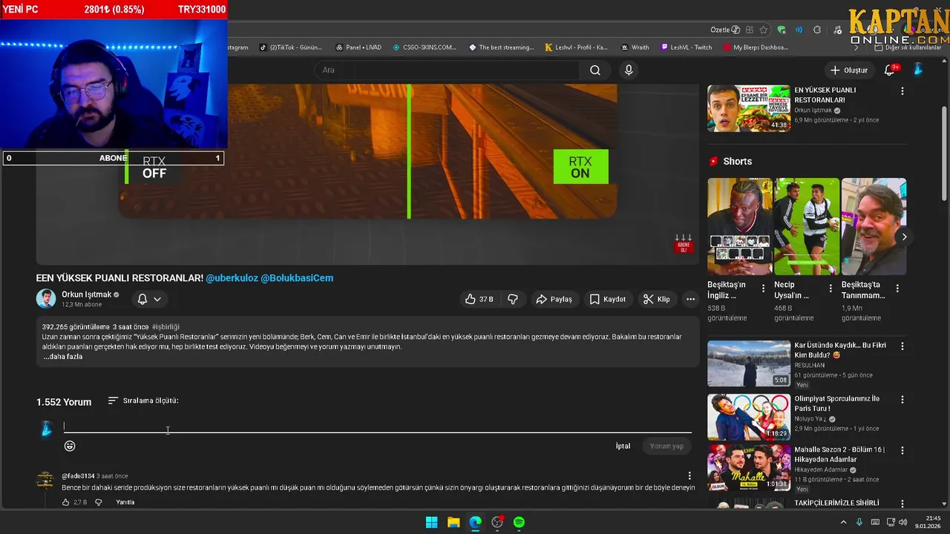The width and height of the screenshot is (950, 534).
Task: Open Kar Üstünde Kaydık video thumbnail
Action: [x=748, y=363]
